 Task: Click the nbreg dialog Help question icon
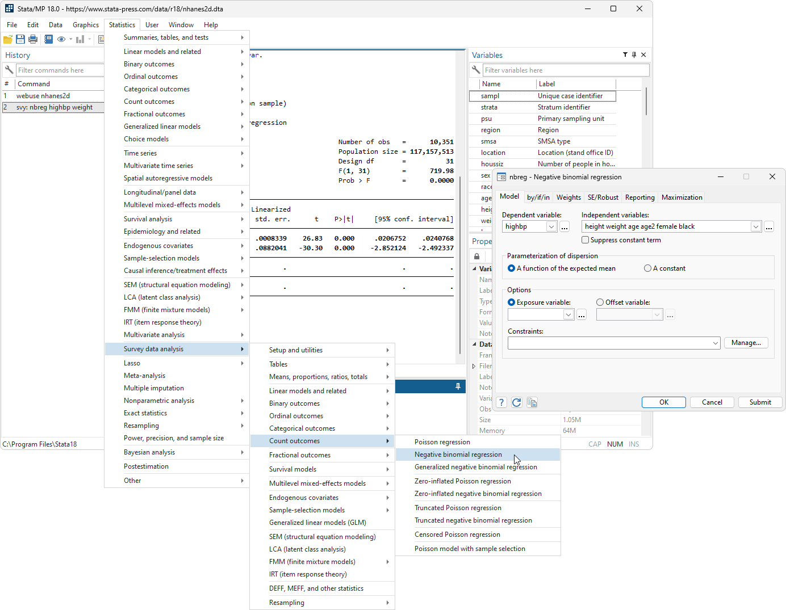(x=501, y=402)
